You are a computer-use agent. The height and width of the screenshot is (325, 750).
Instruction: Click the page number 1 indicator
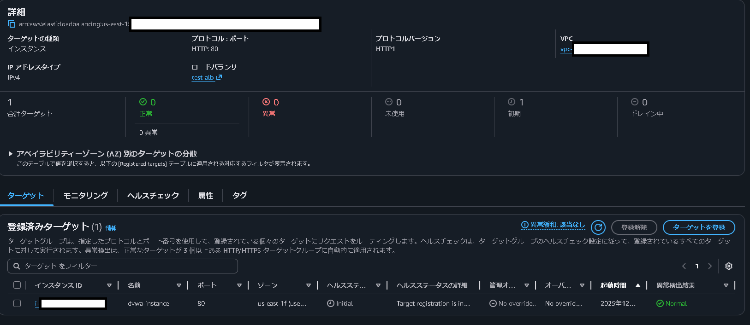(697, 266)
